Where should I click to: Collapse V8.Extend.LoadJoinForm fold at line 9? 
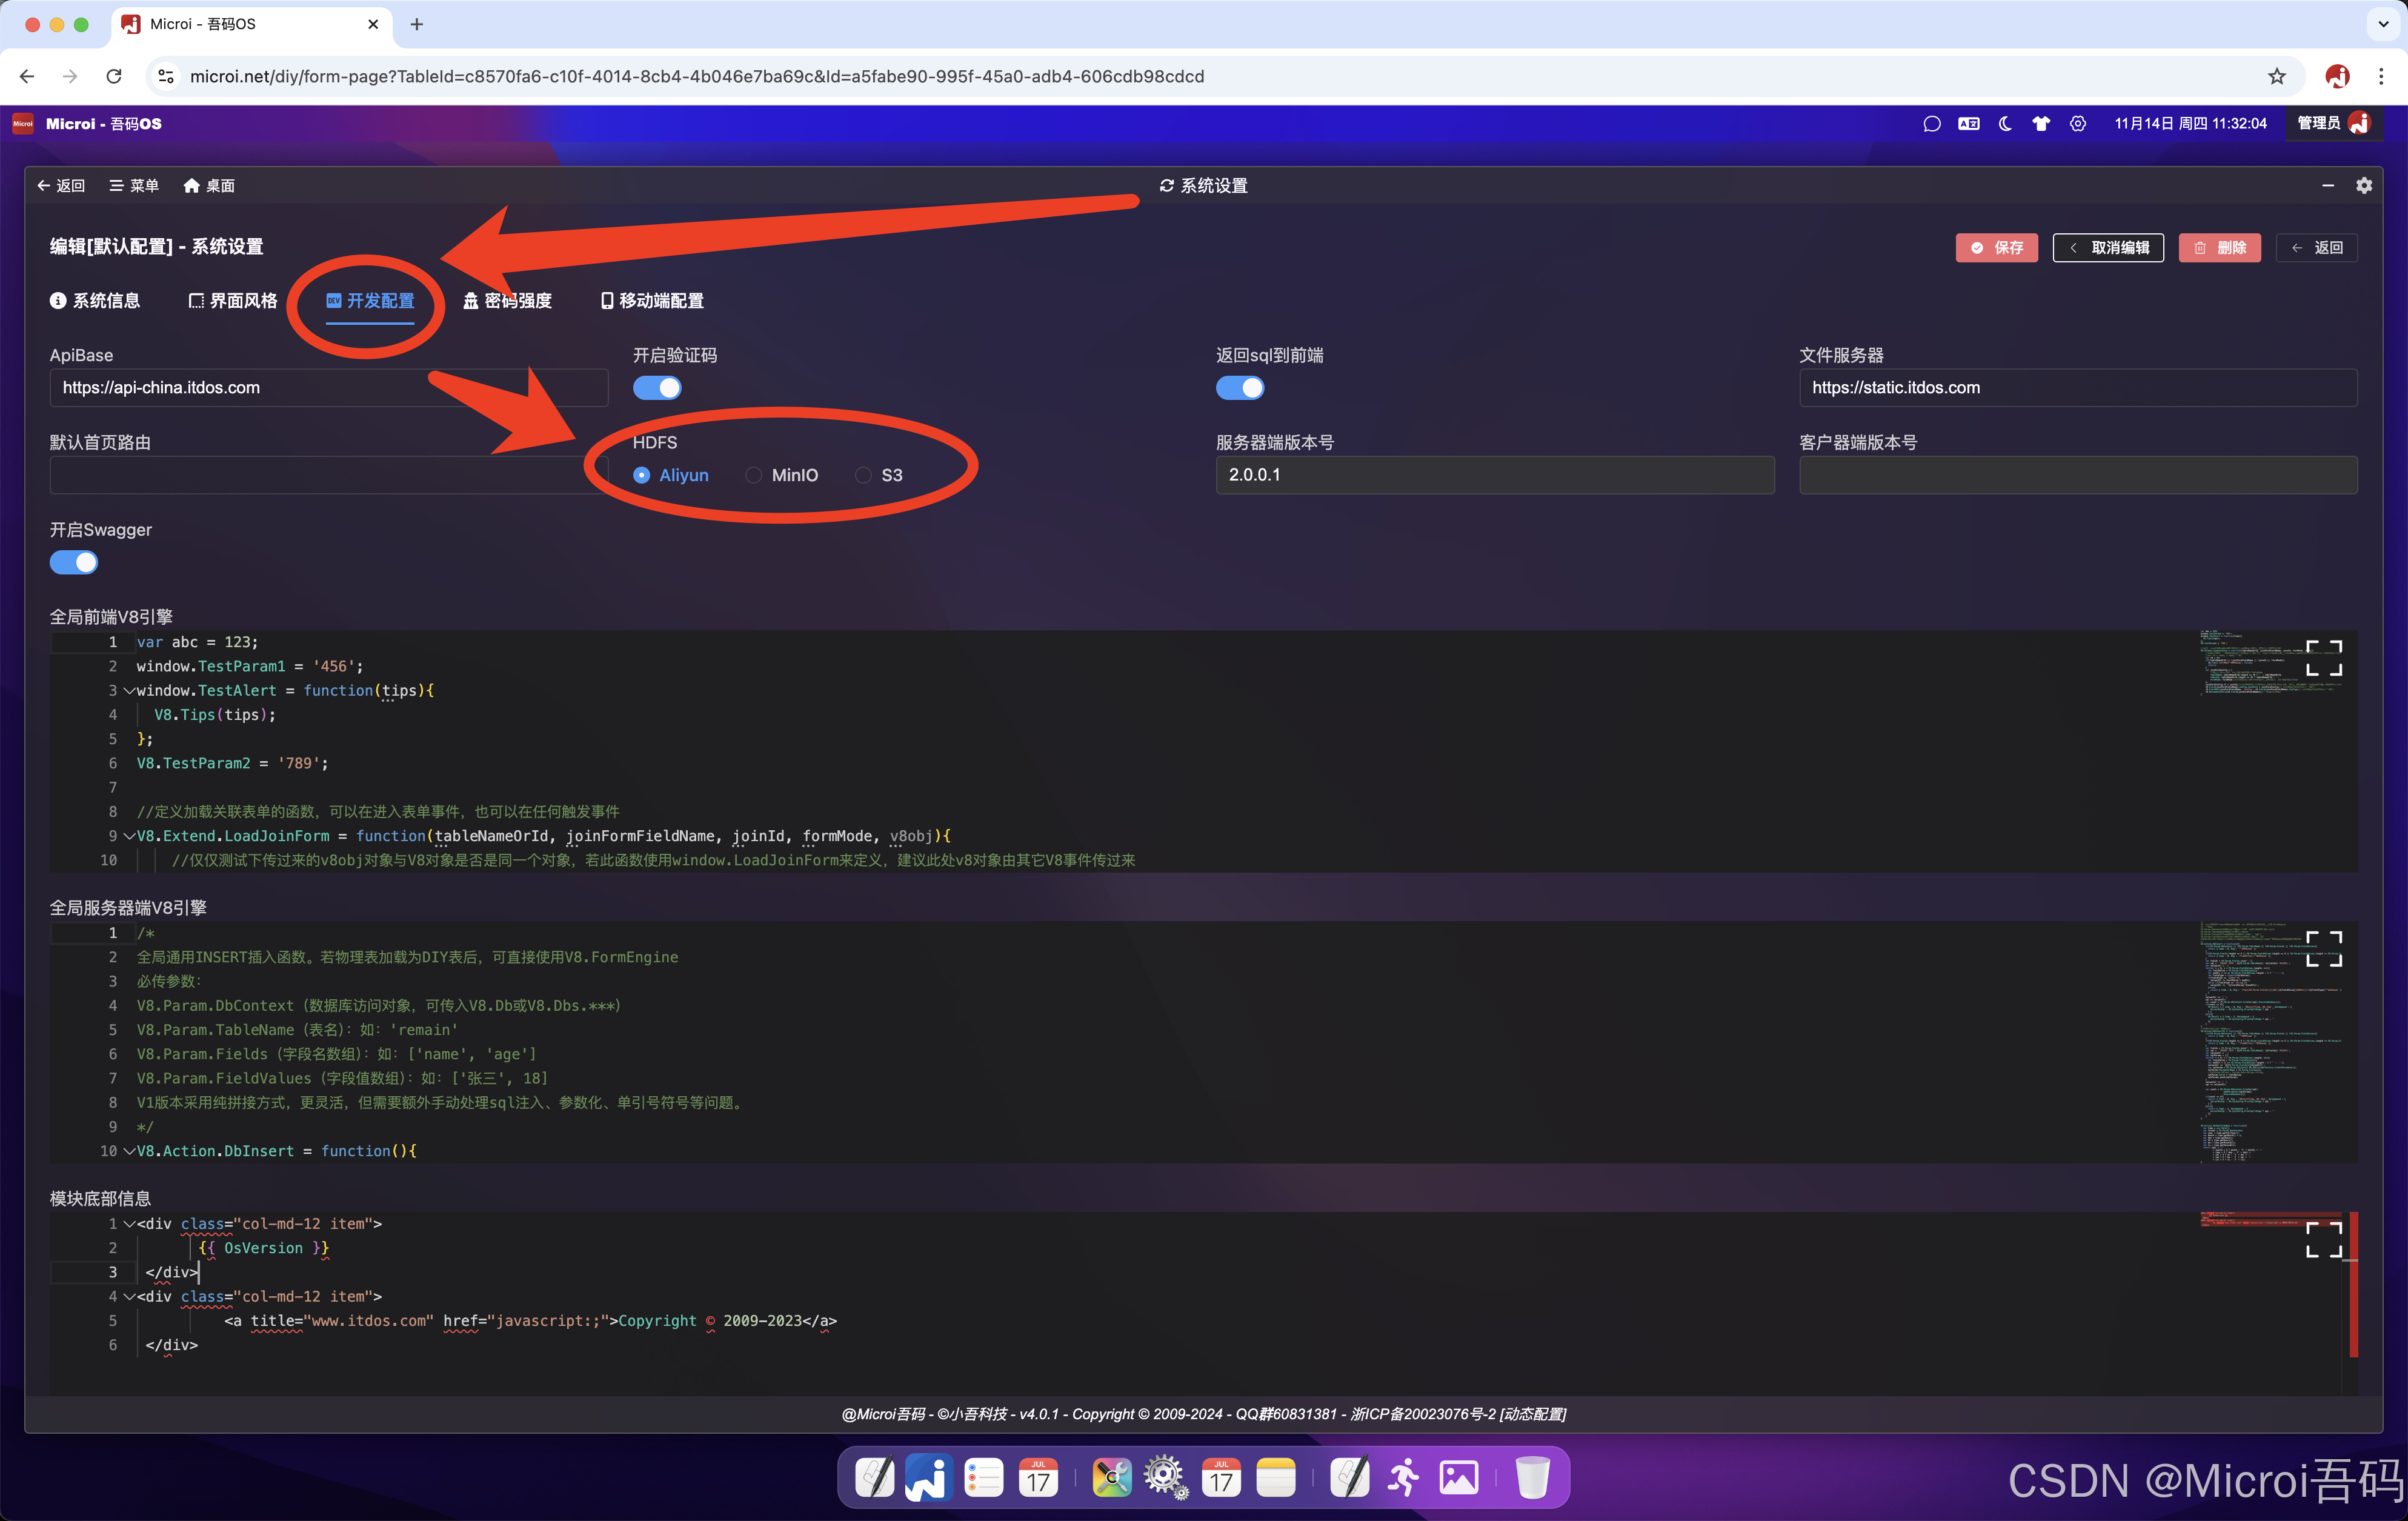point(129,835)
